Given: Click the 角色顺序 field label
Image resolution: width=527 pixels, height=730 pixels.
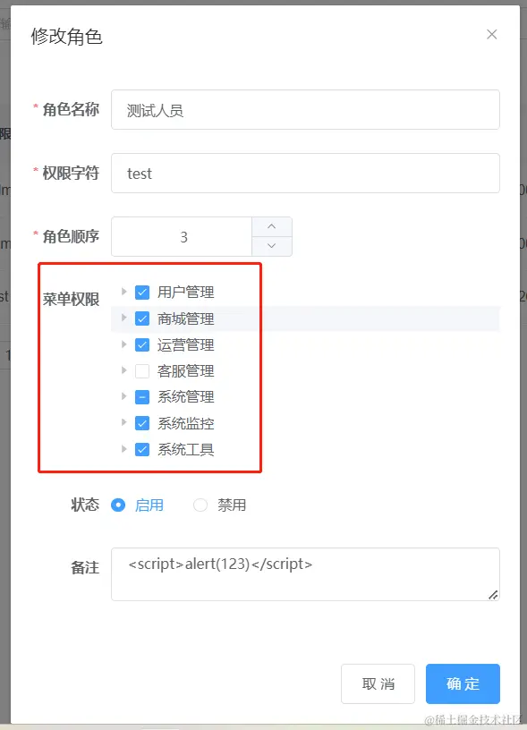Looking at the screenshot, I should [71, 236].
